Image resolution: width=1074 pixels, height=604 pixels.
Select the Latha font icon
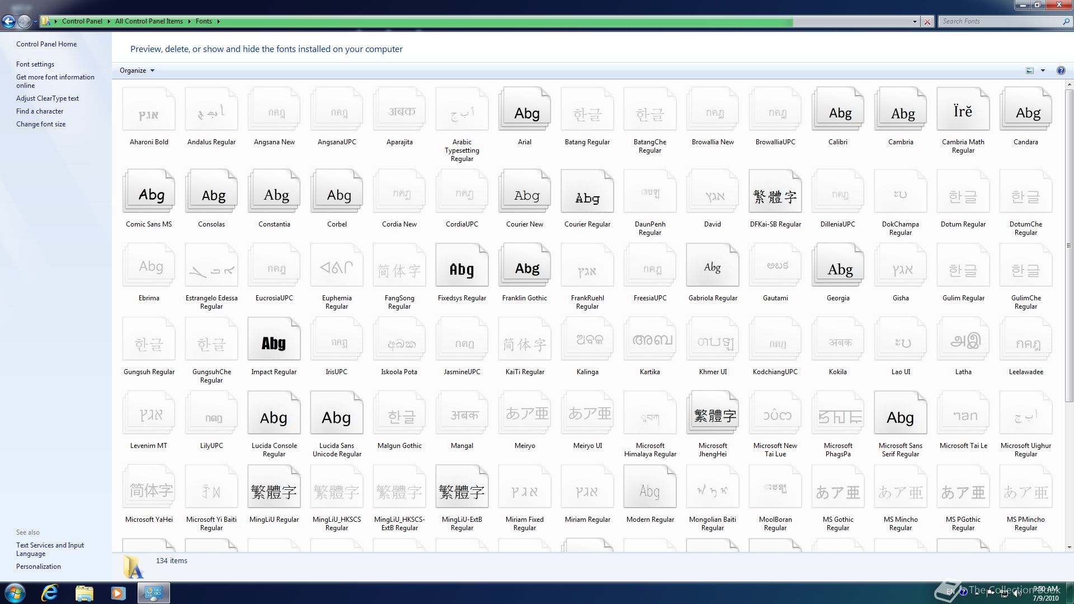[963, 339]
